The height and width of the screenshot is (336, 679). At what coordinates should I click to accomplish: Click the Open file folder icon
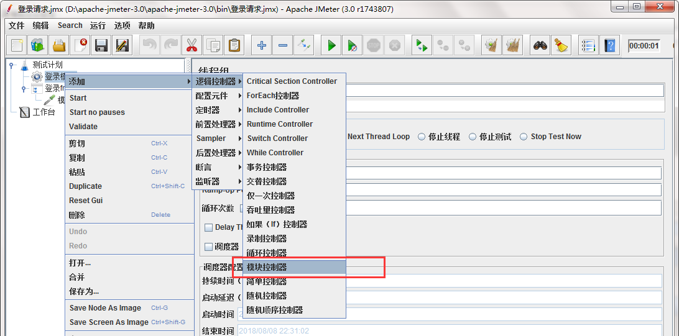59,45
